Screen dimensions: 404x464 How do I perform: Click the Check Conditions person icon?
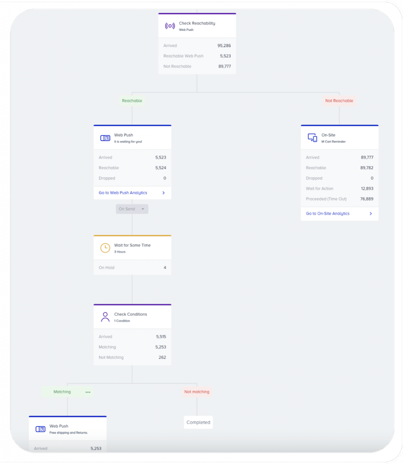[x=105, y=317]
